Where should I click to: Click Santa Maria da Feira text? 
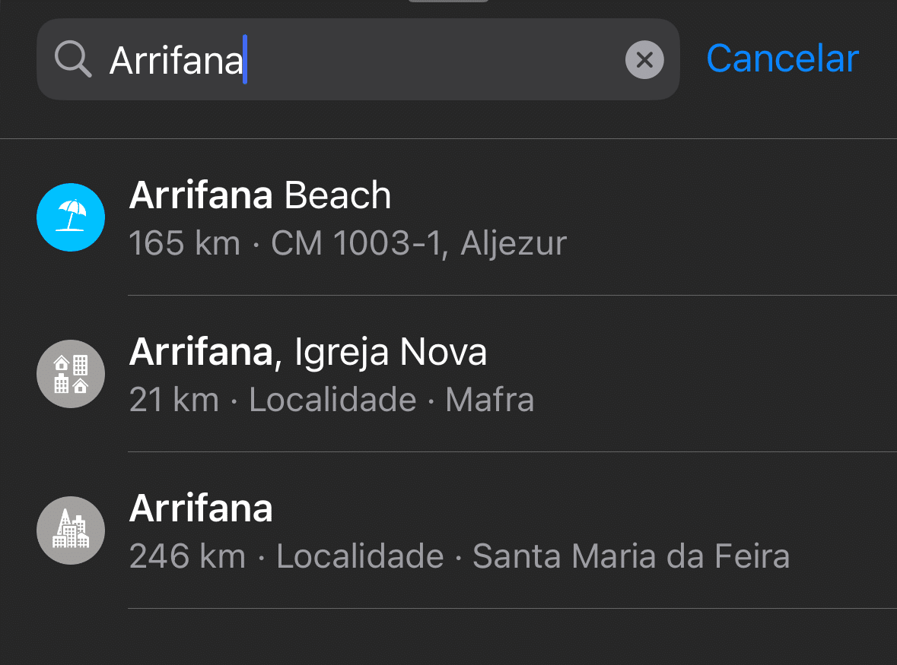631,556
